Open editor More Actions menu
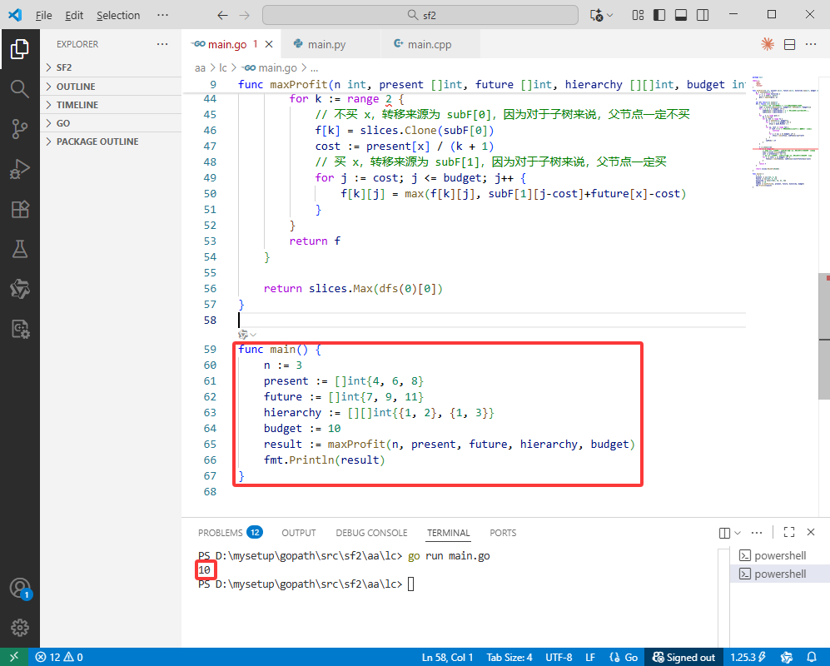Viewport: 830px width, 666px height. [x=811, y=44]
